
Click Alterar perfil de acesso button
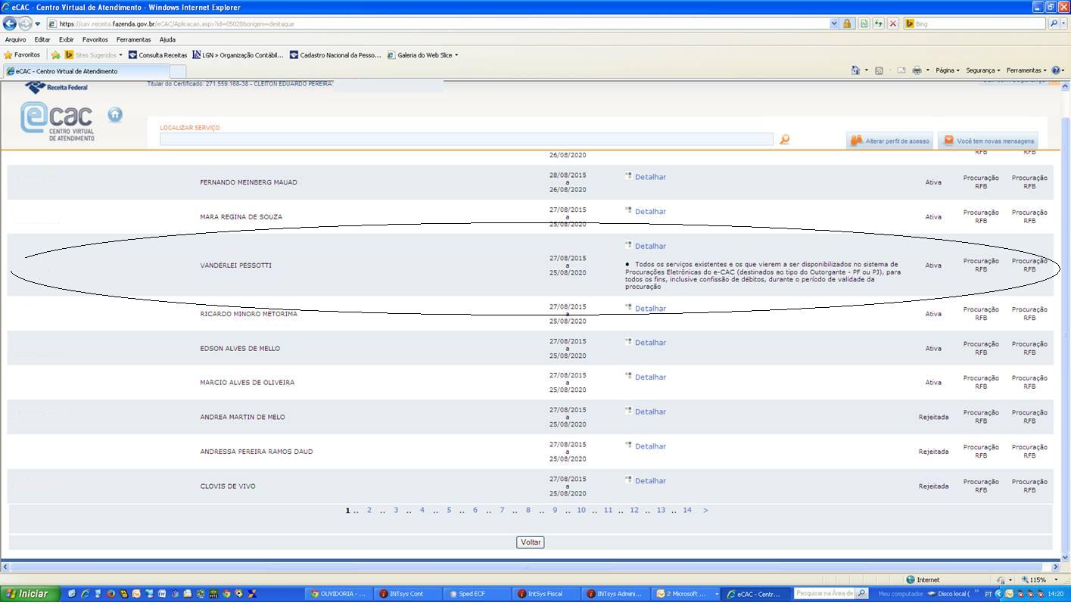[x=890, y=141]
